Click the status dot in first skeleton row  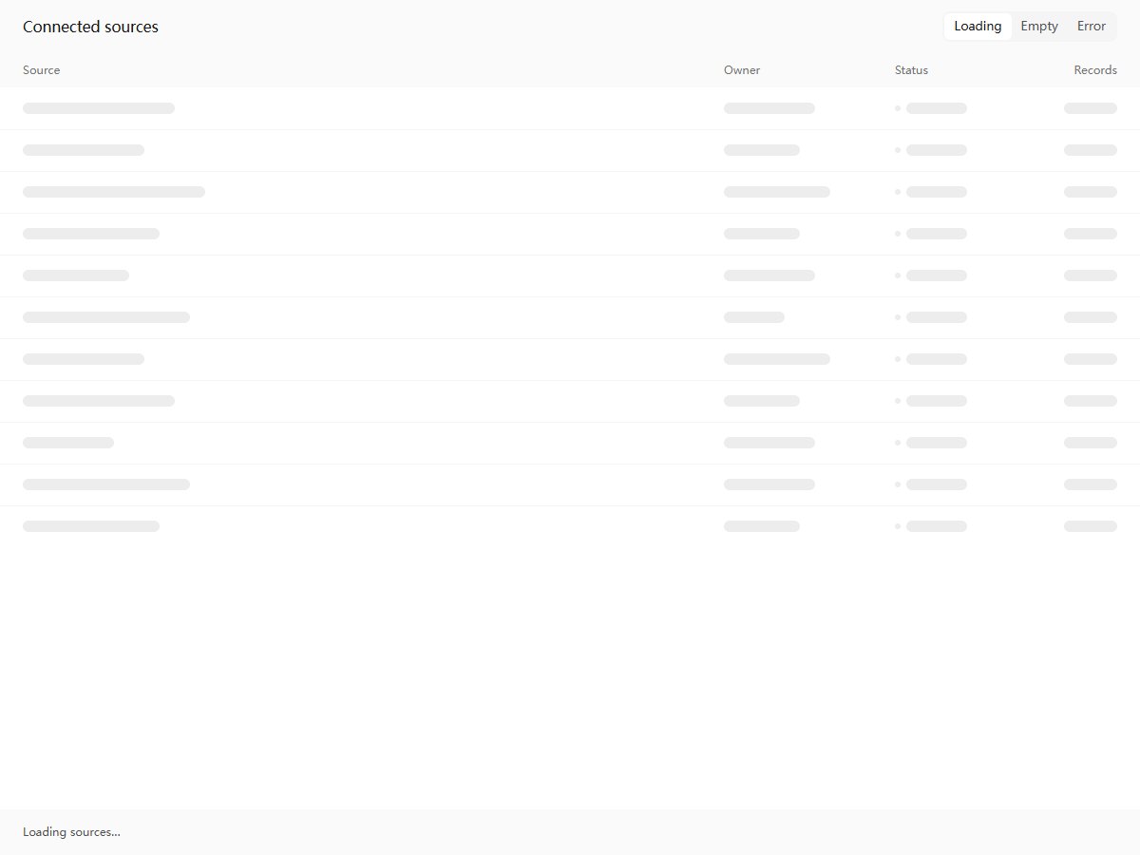pos(898,108)
